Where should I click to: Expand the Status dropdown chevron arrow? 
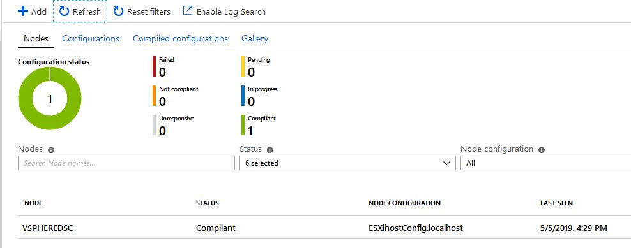[446, 163]
